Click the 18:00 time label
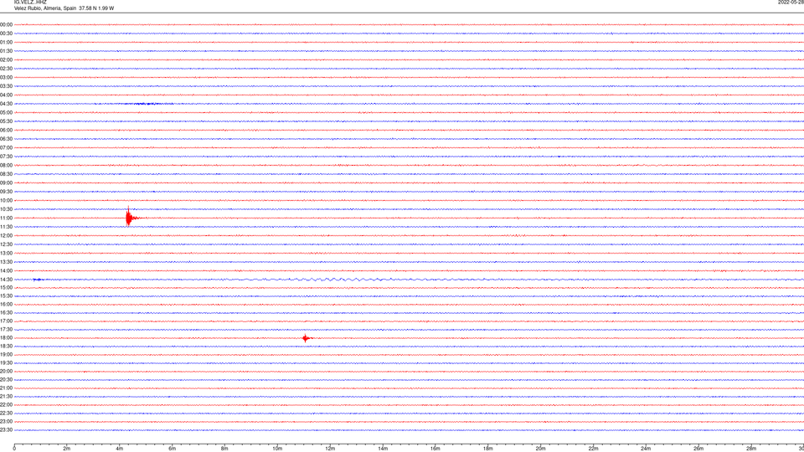 pyautogui.click(x=6, y=337)
